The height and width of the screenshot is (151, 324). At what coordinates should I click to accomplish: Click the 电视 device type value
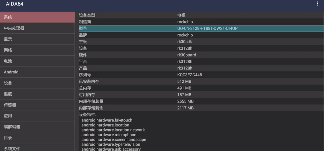click(x=181, y=15)
